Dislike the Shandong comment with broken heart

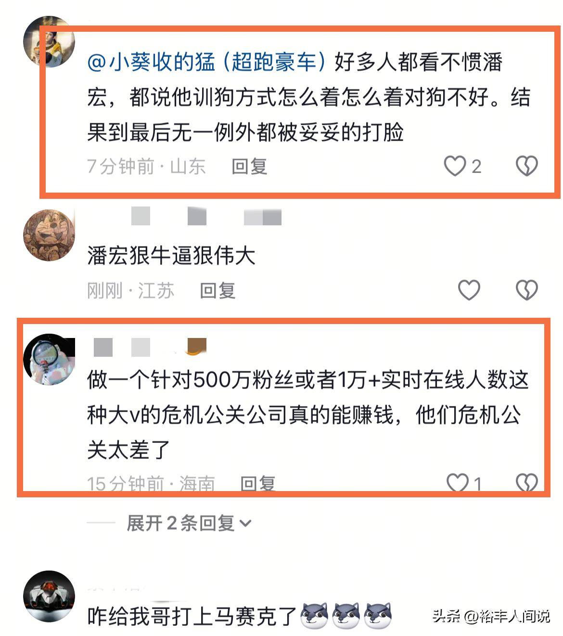[x=527, y=166]
